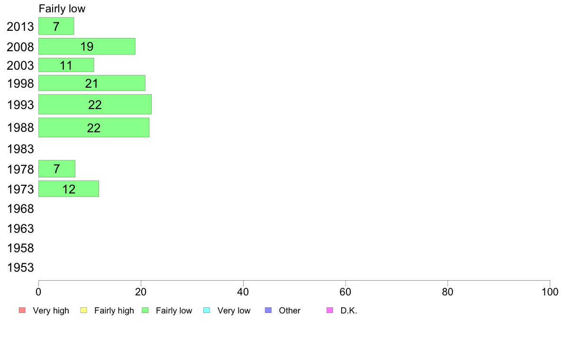Click the Fairly high legend label
The width and height of the screenshot is (563, 349).
(x=114, y=311)
